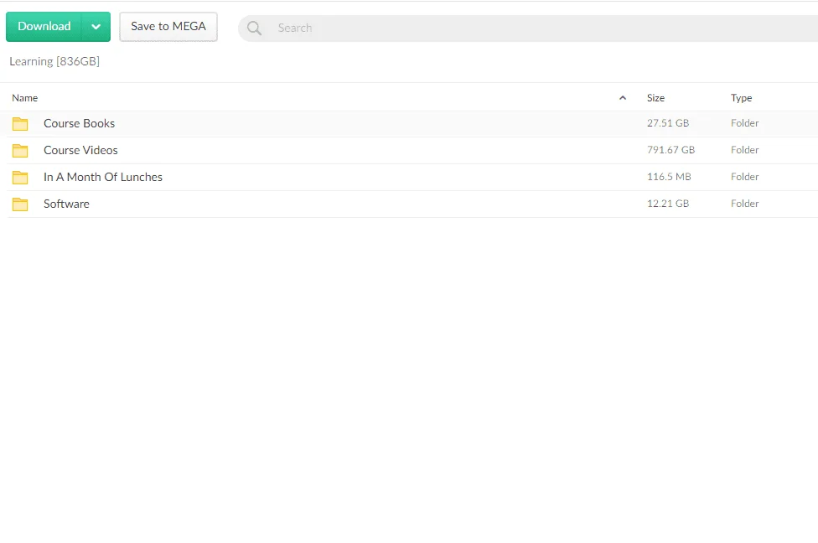This screenshot has height=543, width=818.
Task: Click the Learning [836GB] breadcrumb
Action: [54, 61]
